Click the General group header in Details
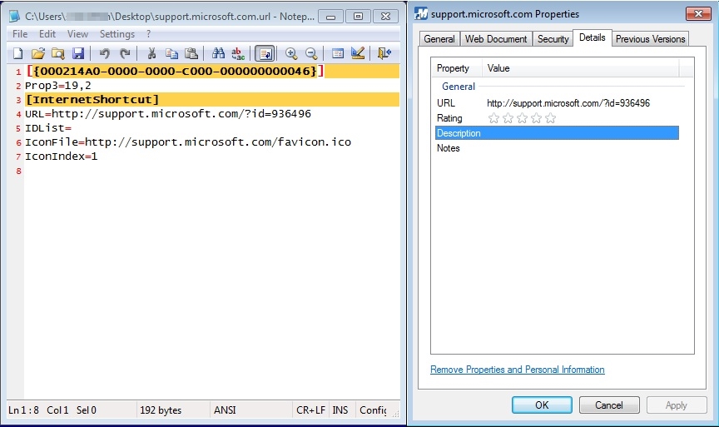The image size is (719, 427). click(x=458, y=87)
